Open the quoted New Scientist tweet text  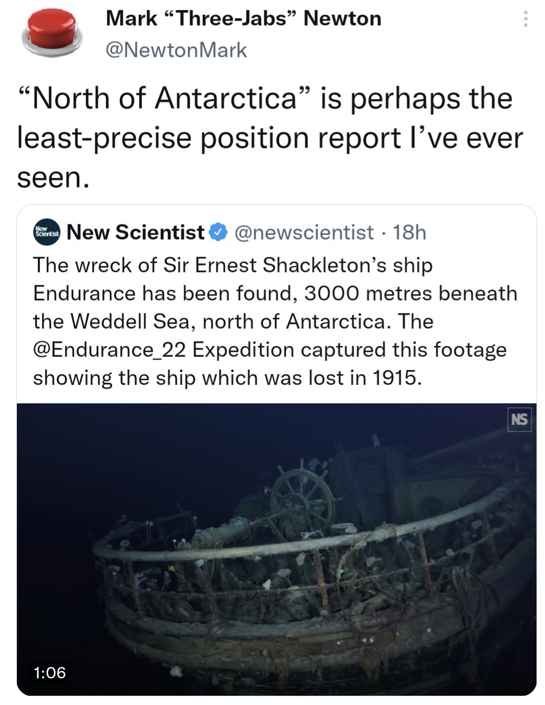click(x=275, y=322)
